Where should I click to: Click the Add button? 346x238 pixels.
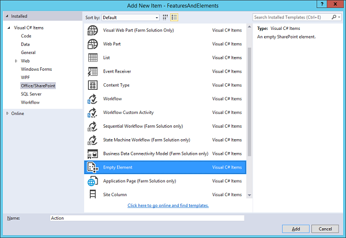(295, 228)
